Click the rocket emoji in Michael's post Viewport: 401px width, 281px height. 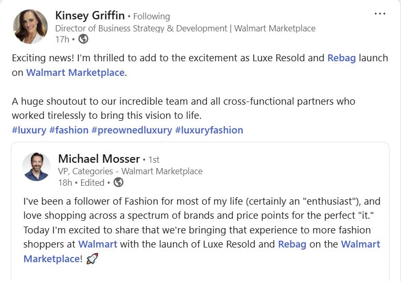[92, 258]
